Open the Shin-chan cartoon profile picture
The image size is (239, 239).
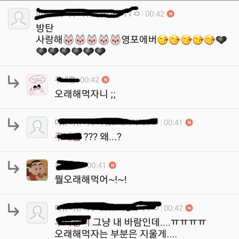(x=37, y=170)
